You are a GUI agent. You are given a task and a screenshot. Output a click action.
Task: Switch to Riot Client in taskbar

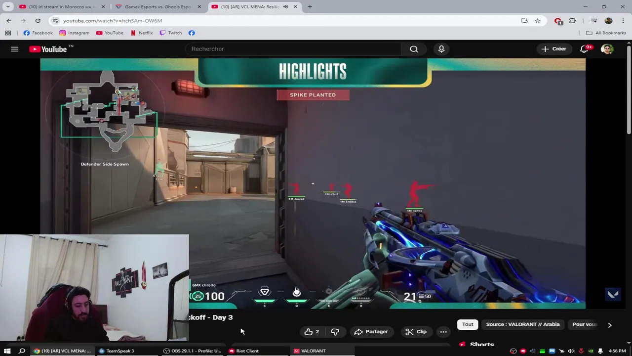tap(258, 351)
